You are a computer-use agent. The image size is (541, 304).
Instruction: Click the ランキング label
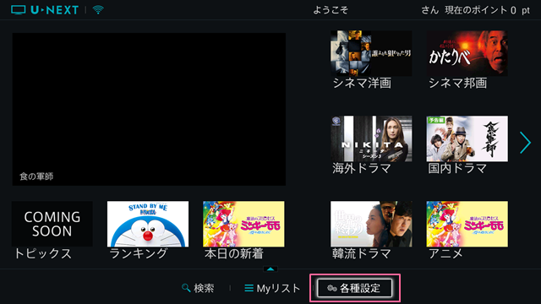tap(139, 254)
